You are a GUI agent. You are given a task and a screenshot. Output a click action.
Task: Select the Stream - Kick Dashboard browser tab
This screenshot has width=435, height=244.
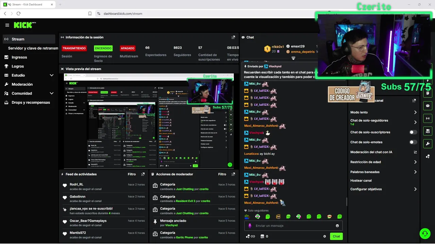point(28,4)
